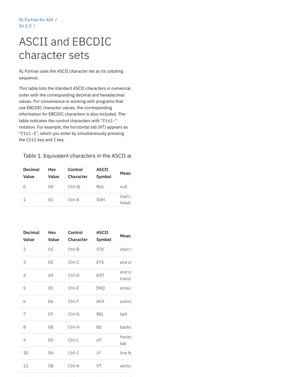Open the "XL Fortran for AIX" breadcrumb link

(x=36, y=20)
